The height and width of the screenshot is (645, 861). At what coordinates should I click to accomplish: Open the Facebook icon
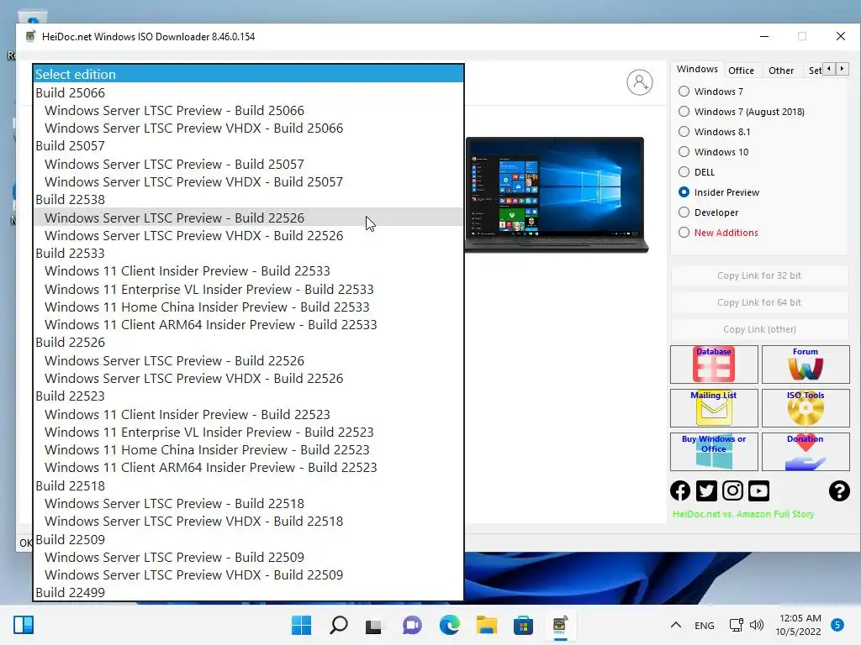680,490
